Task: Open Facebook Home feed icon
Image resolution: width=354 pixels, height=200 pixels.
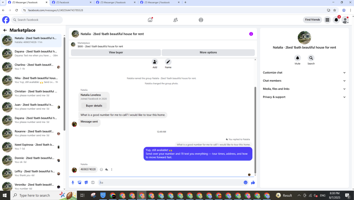Action: click(x=150, y=20)
